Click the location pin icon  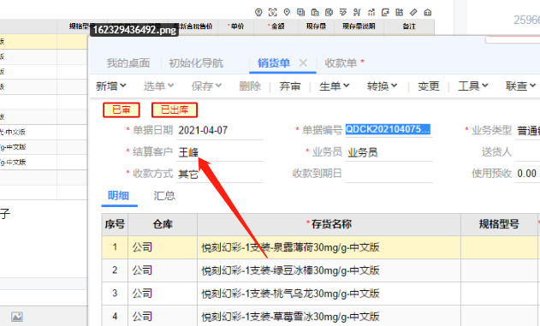click(x=287, y=12)
